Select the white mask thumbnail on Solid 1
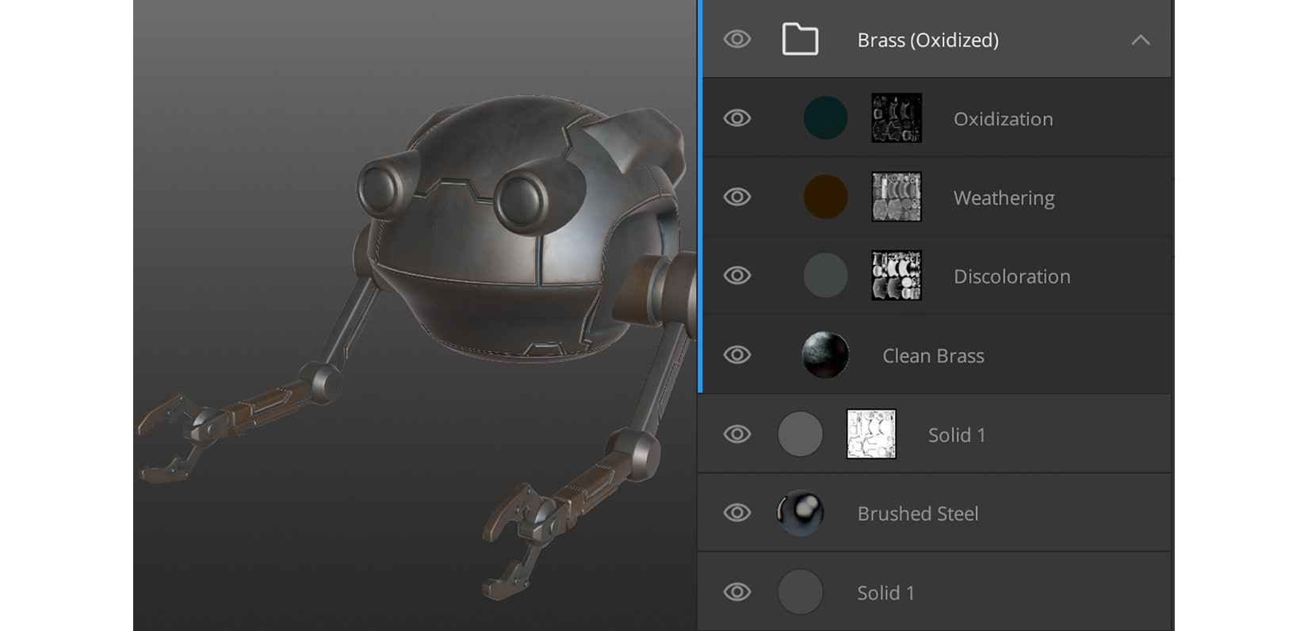The height and width of the screenshot is (631, 1308). pos(871,434)
